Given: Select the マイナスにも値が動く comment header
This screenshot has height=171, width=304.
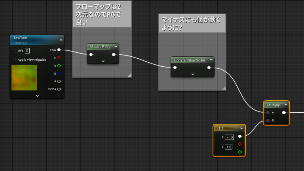Looking at the screenshot, I should tap(192, 23).
